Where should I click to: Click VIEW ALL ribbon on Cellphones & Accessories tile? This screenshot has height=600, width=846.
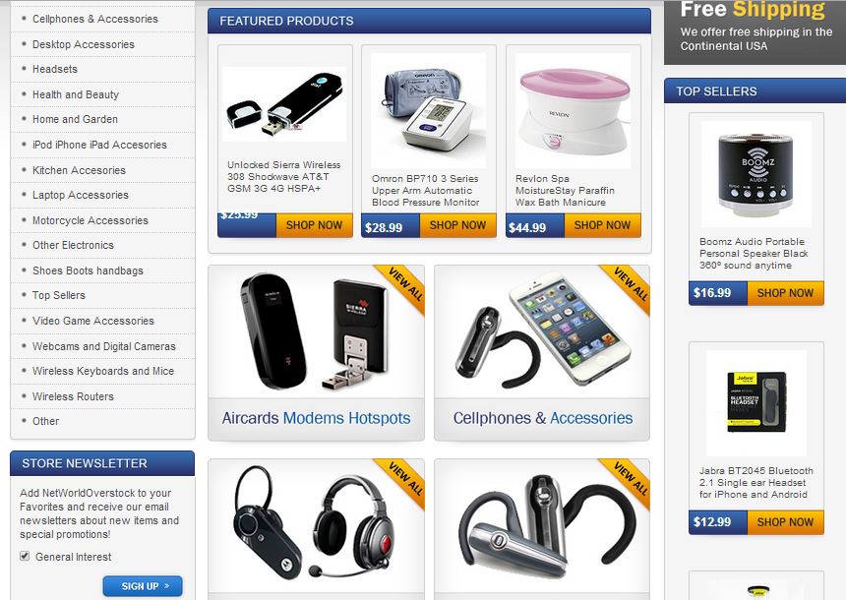click(631, 285)
